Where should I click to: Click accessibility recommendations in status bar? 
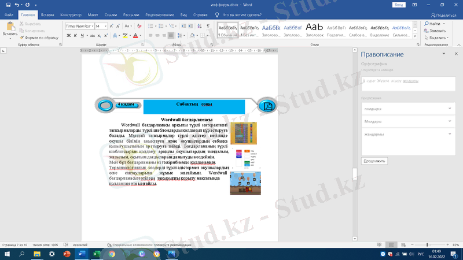pyautogui.click(x=149, y=244)
